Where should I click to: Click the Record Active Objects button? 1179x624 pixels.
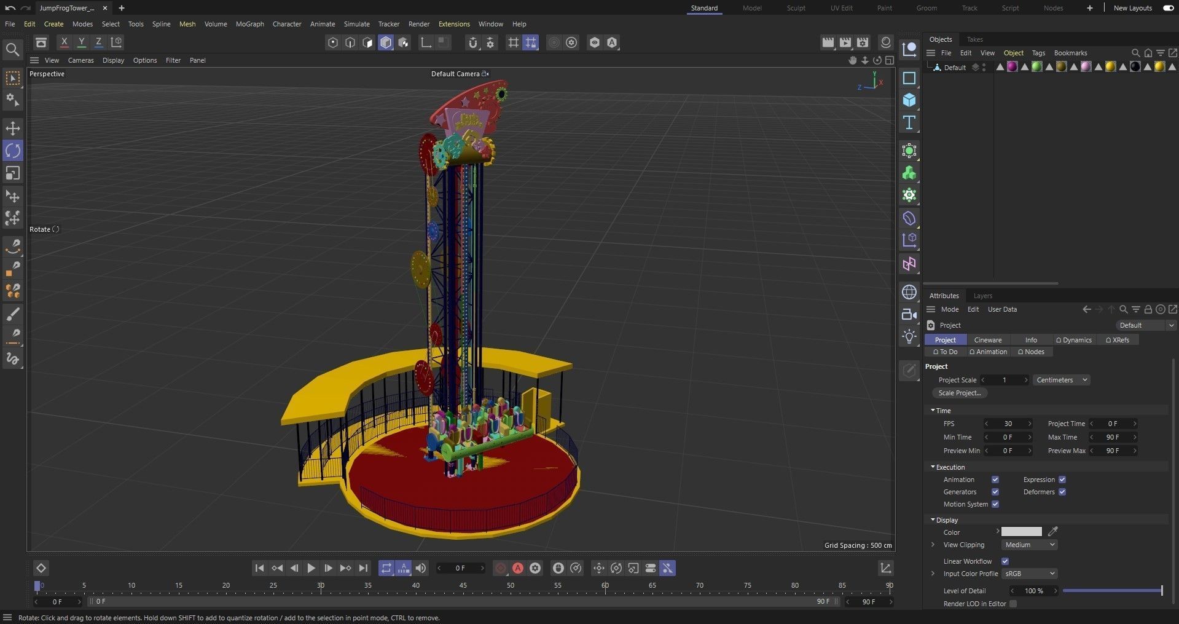pyautogui.click(x=501, y=568)
